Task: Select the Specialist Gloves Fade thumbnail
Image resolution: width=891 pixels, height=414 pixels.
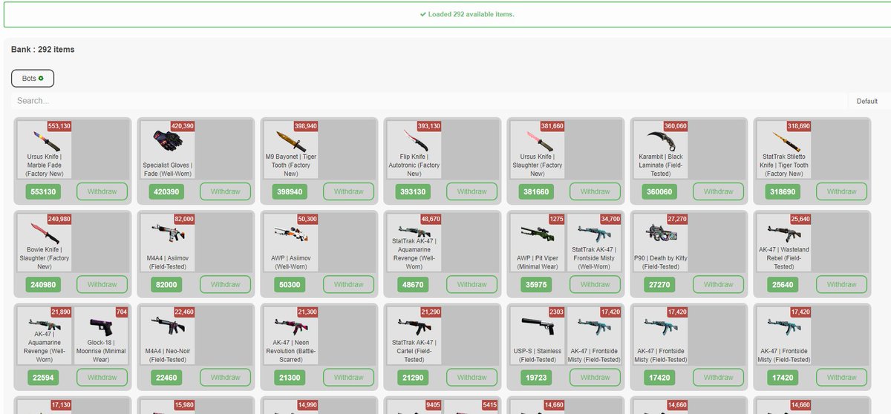Action: coord(168,149)
